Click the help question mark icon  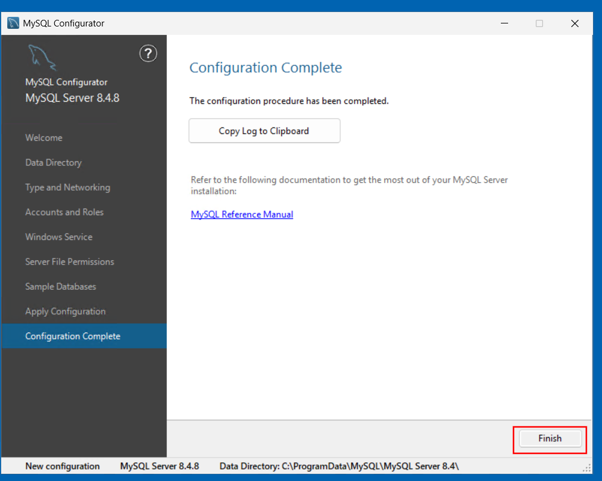click(x=148, y=54)
